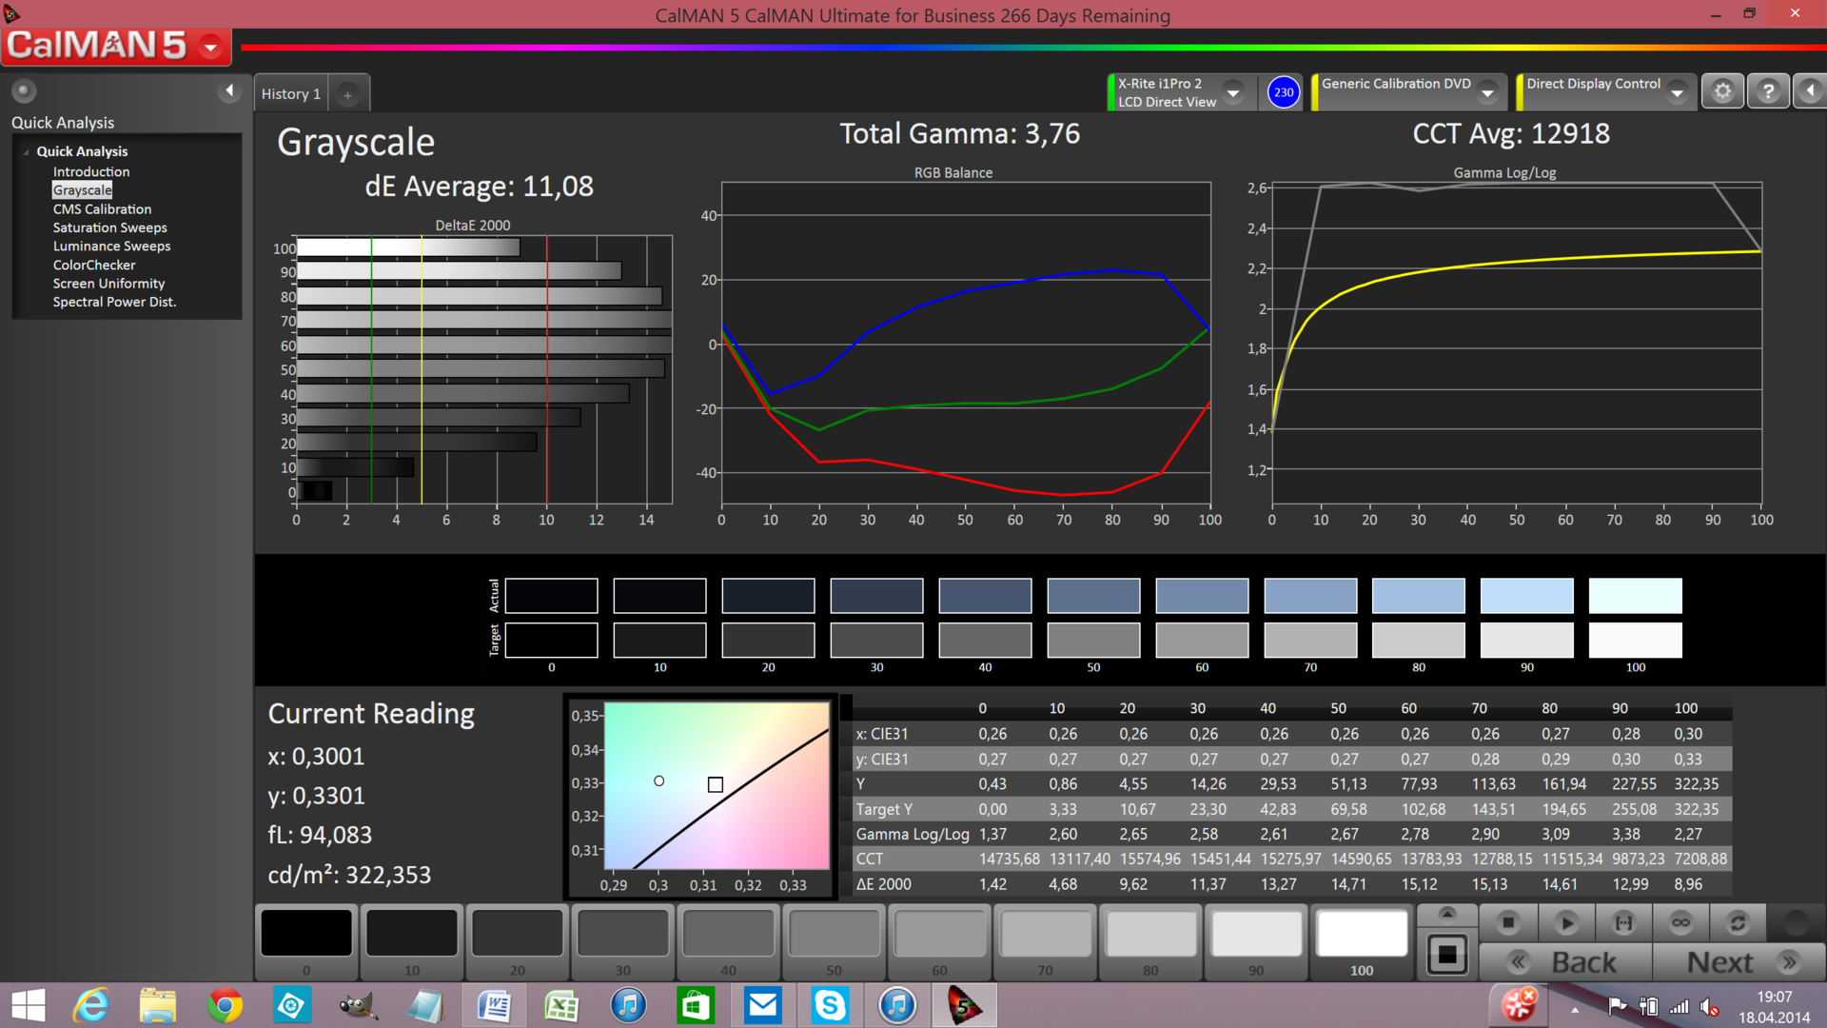The height and width of the screenshot is (1028, 1827).
Task: Click the refresh arrows icon
Action: click(1738, 922)
